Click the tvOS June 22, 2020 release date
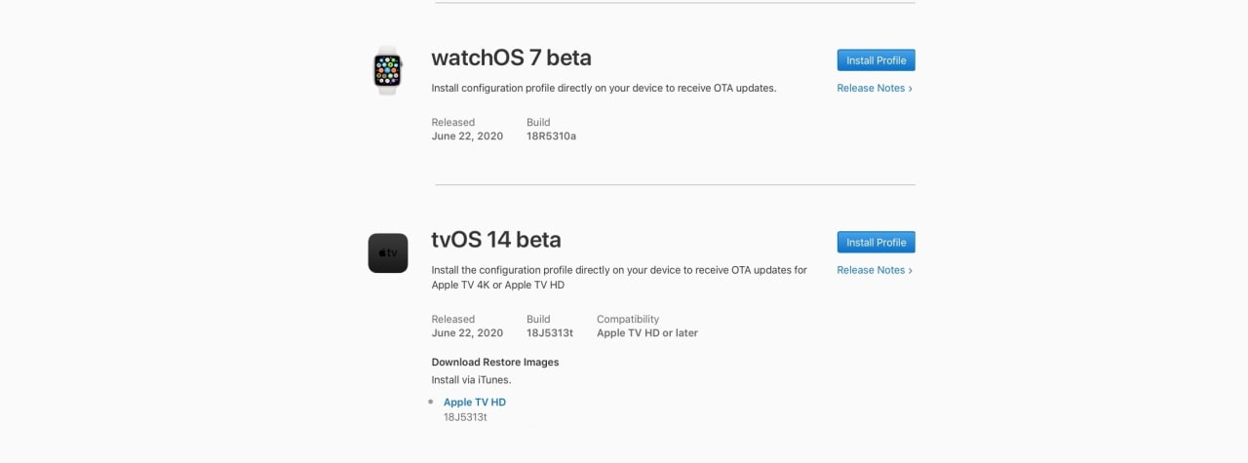This screenshot has height=463, width=1248. pos(467,333)
